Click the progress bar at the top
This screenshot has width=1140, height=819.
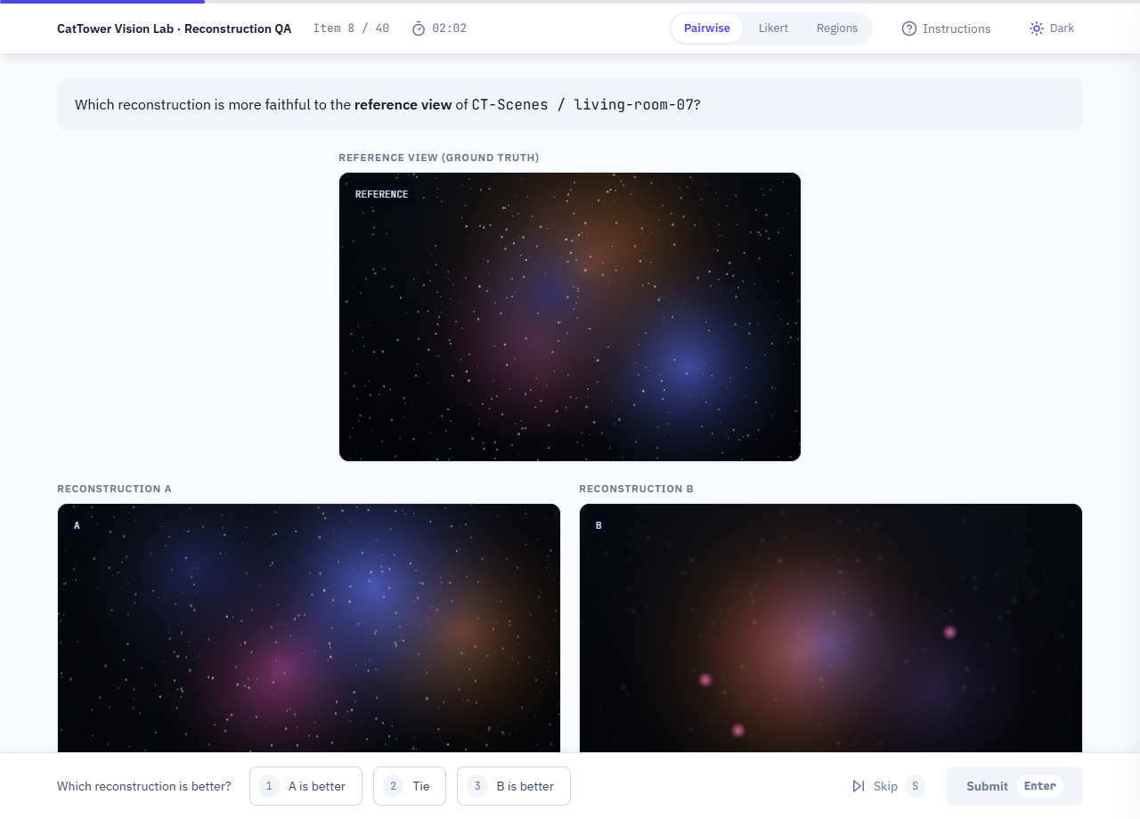pyautogui.click(x=570, y=2)
